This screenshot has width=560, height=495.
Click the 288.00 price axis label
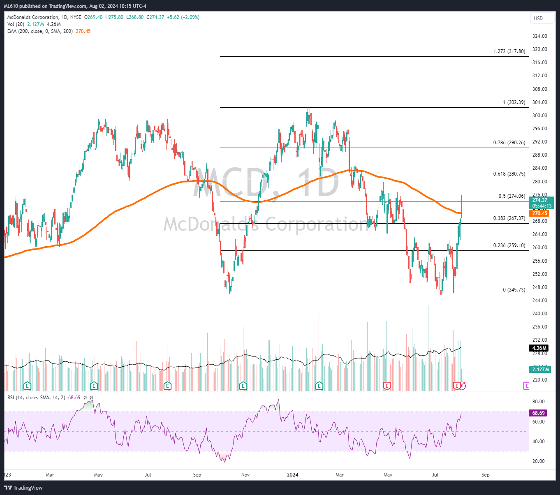click(x=540, y=155)
